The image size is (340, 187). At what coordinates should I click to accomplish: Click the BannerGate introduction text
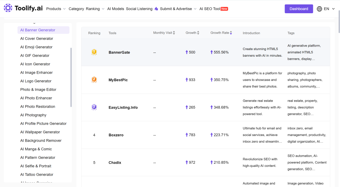tap(262, 52)
